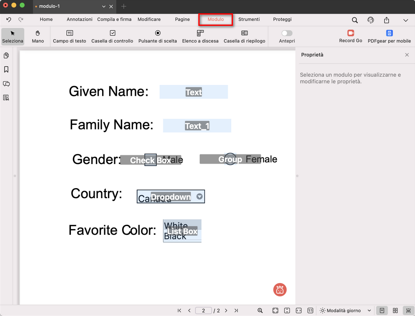415x316 pixels.
Task: Open the annotations comments panel
Action: click(x=6, y=84)
